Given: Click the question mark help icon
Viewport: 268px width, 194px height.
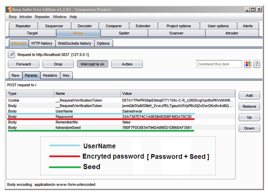Looking at the screenshot, I should point(257,64).
